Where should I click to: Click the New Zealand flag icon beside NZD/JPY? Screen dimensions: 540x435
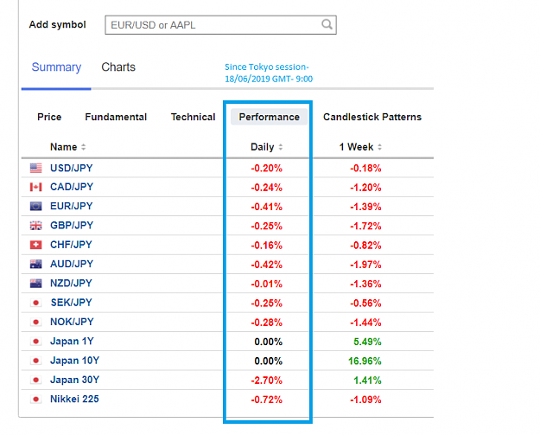(35, 284)
